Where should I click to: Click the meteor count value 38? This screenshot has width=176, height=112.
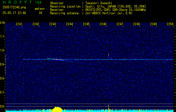41,13
